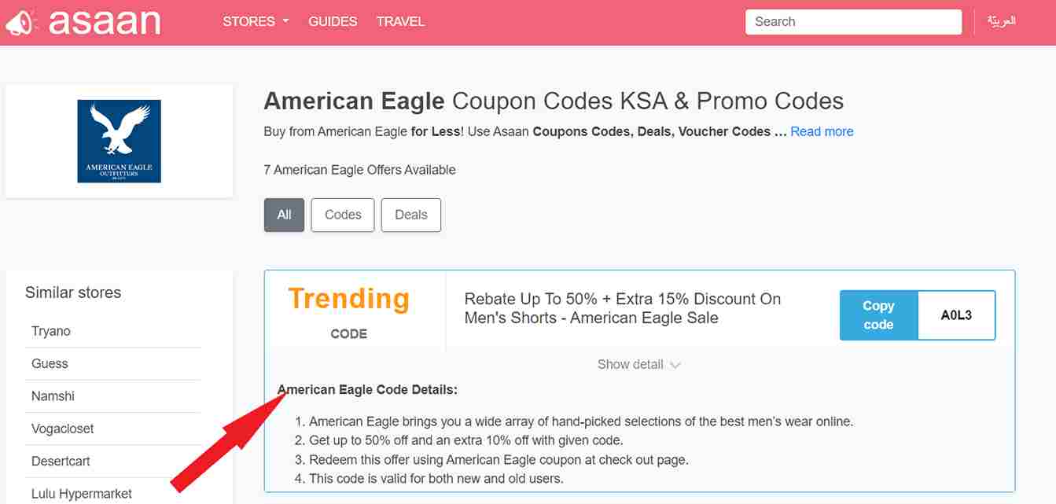Viewport: 1056px width, 504px height.
Task: Select the All offers filter
Action: coord(284,215)
